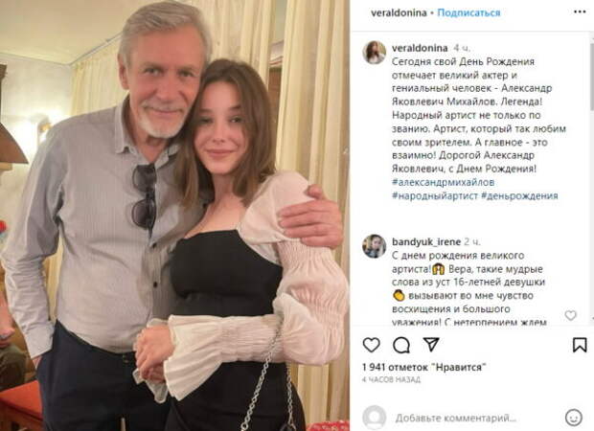Open the three-dots more options menu
This screenshot has width=594, height=431.
click(x=580, y=12)
